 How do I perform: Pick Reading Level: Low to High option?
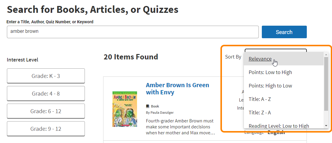(x=279, y=126)
